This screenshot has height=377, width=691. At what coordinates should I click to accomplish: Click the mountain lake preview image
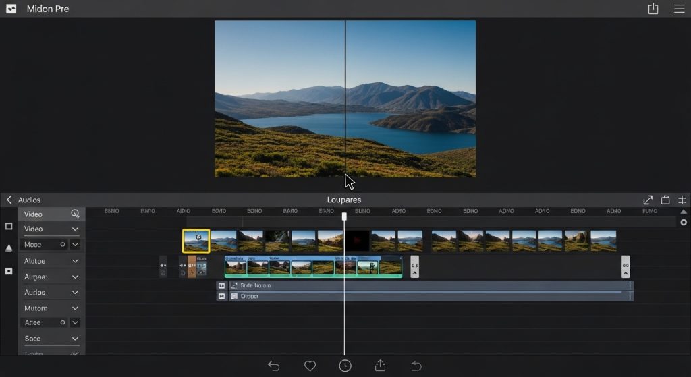pos(345,98)
